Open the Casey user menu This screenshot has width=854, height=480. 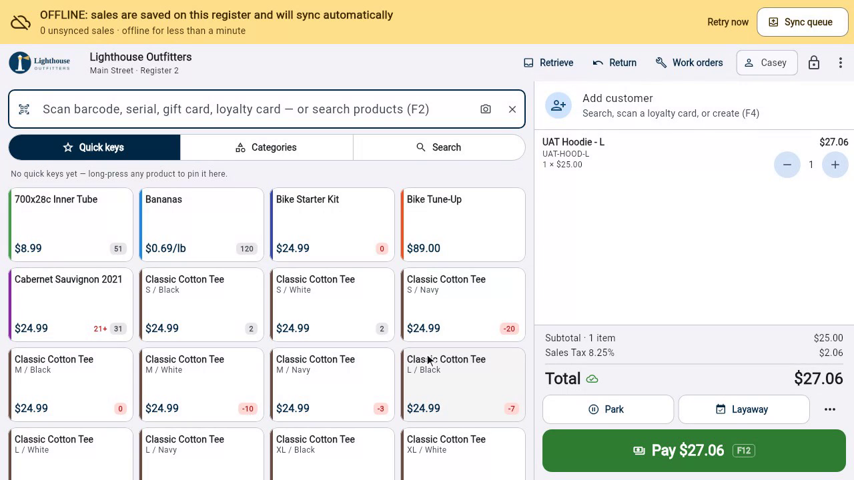pyautogui.click(x=767, y=63)
